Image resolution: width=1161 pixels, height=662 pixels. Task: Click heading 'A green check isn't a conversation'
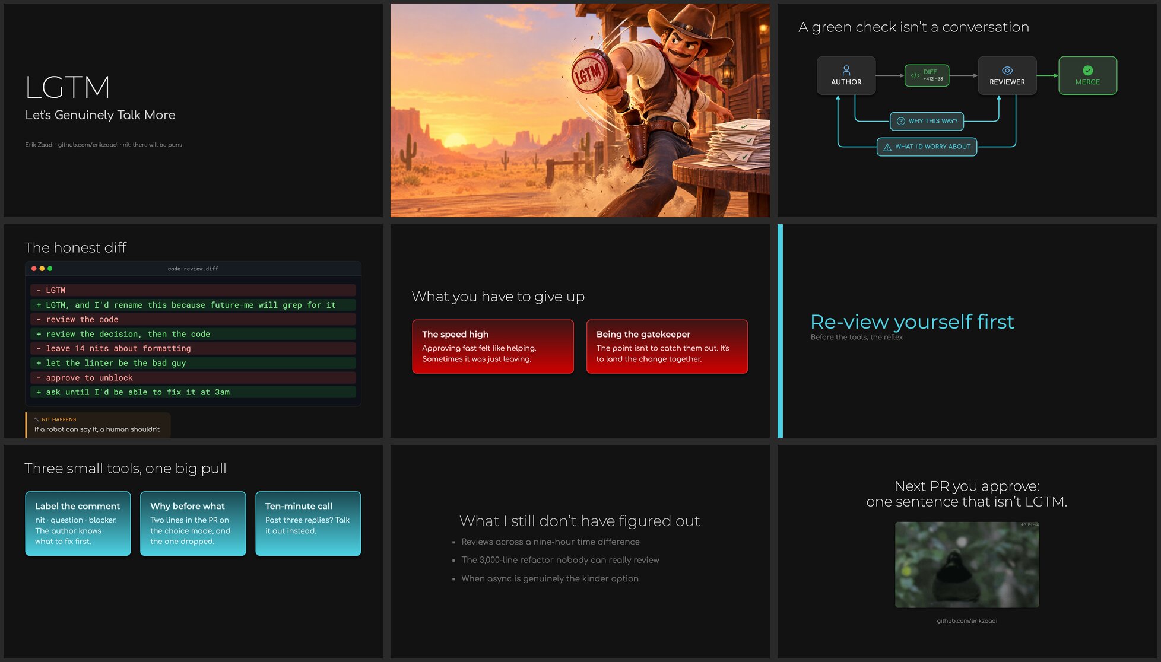click(x=913, y=27)
